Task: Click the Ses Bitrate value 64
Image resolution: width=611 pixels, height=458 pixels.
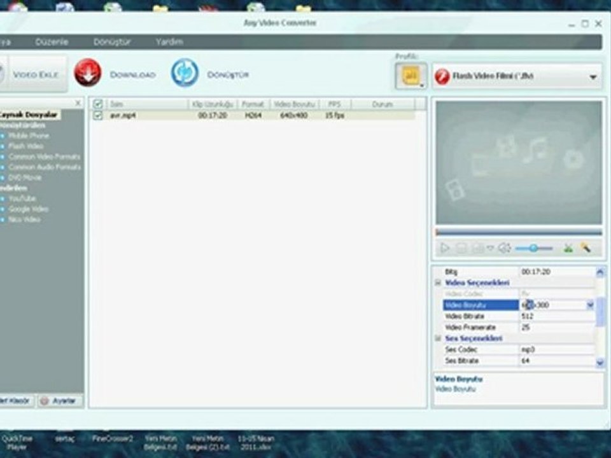Action: point(556,361)
